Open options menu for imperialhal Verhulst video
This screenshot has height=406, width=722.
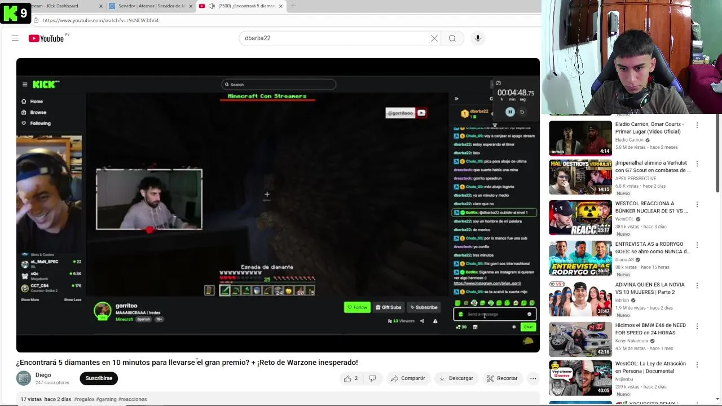pos(697,164)
